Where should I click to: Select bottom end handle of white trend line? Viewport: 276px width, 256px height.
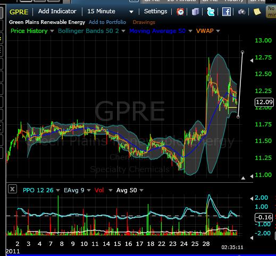point(238,117)
